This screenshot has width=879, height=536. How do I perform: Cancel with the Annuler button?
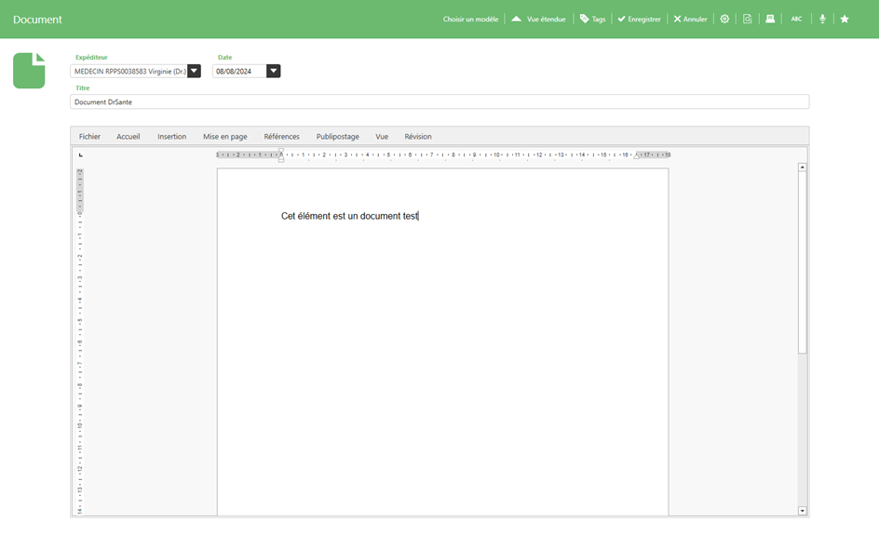coord(690,19)
